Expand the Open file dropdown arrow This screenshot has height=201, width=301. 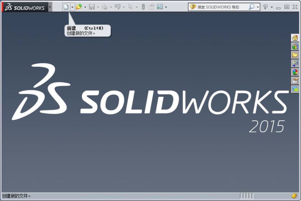85,7
